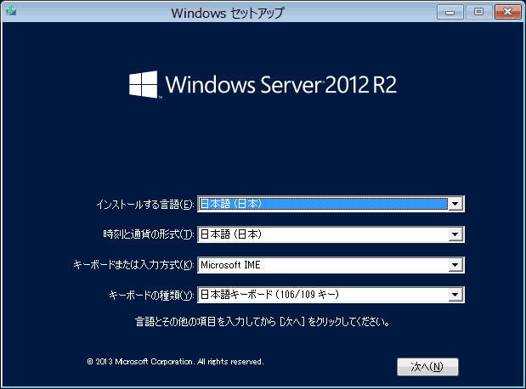Click the 次へ(N) button
The image size is (526, 389).
click(427, 367)
